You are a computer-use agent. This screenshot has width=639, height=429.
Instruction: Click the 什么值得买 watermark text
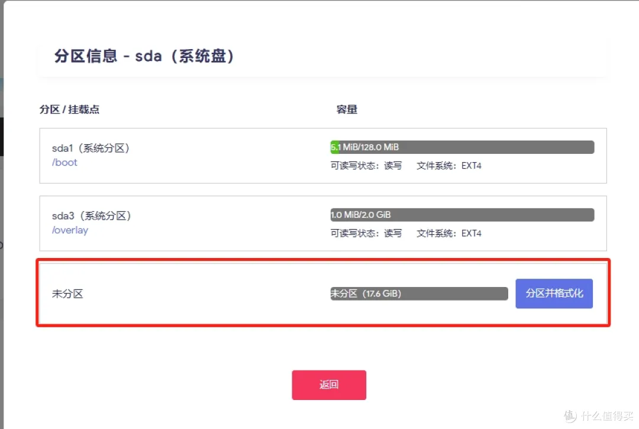pos(606,415)
